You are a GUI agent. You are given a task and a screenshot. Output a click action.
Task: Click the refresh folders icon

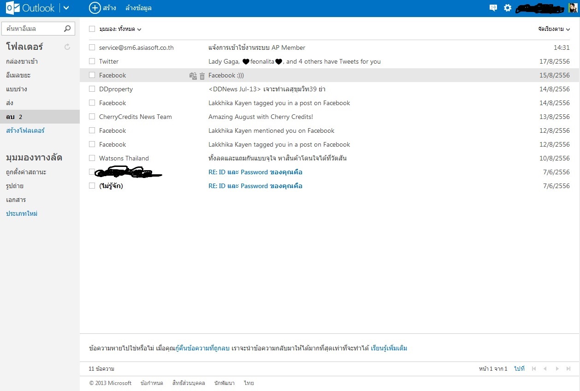pyautogui.click(x=67, y=47)
